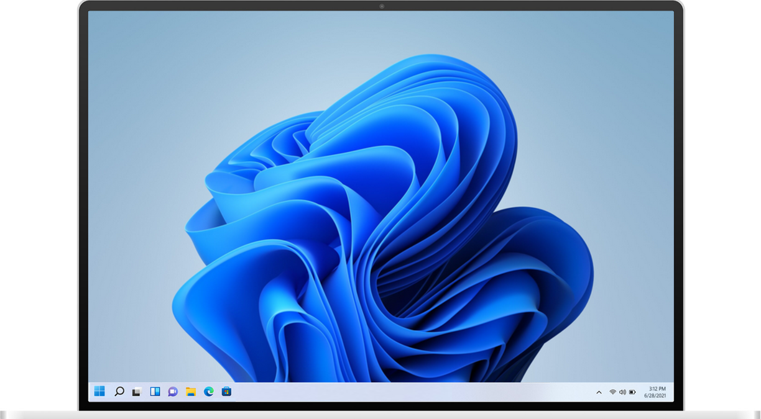Open File Explorer folder icon

[x=191, y=392]
